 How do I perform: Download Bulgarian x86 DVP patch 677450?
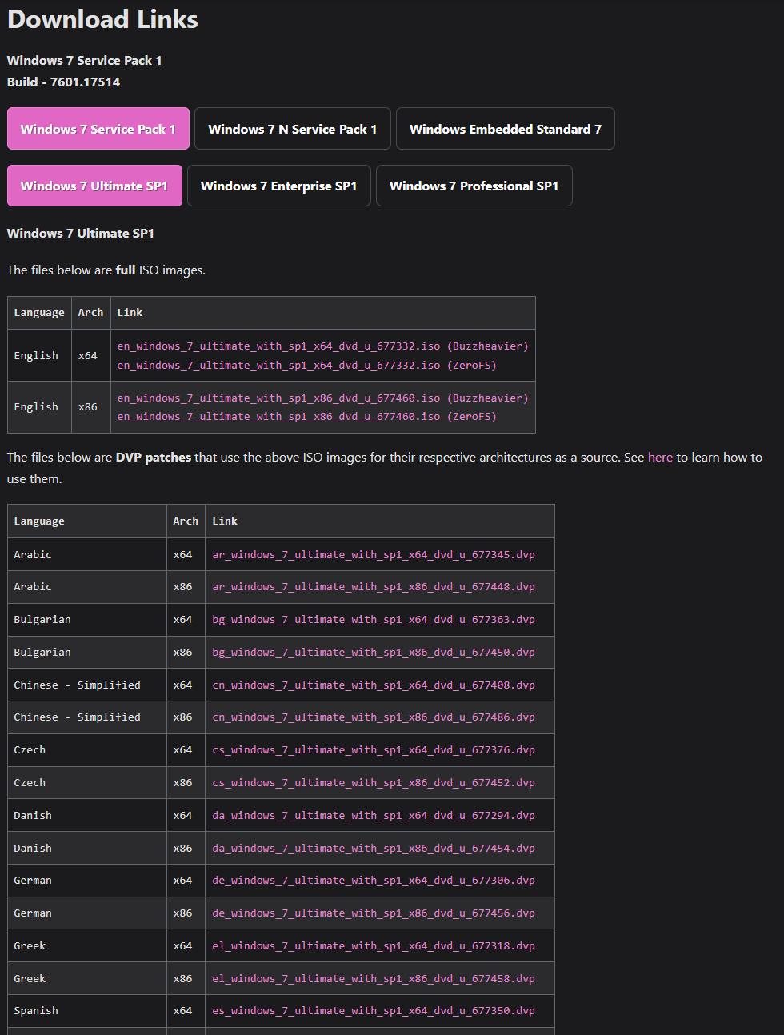pos(374,653)
